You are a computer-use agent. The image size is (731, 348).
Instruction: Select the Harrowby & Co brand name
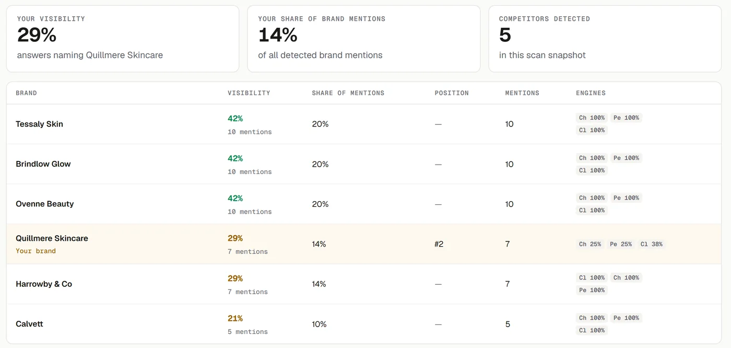44,284
